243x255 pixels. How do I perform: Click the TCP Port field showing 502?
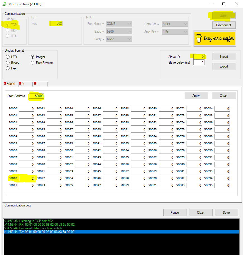tap(56, 23)
